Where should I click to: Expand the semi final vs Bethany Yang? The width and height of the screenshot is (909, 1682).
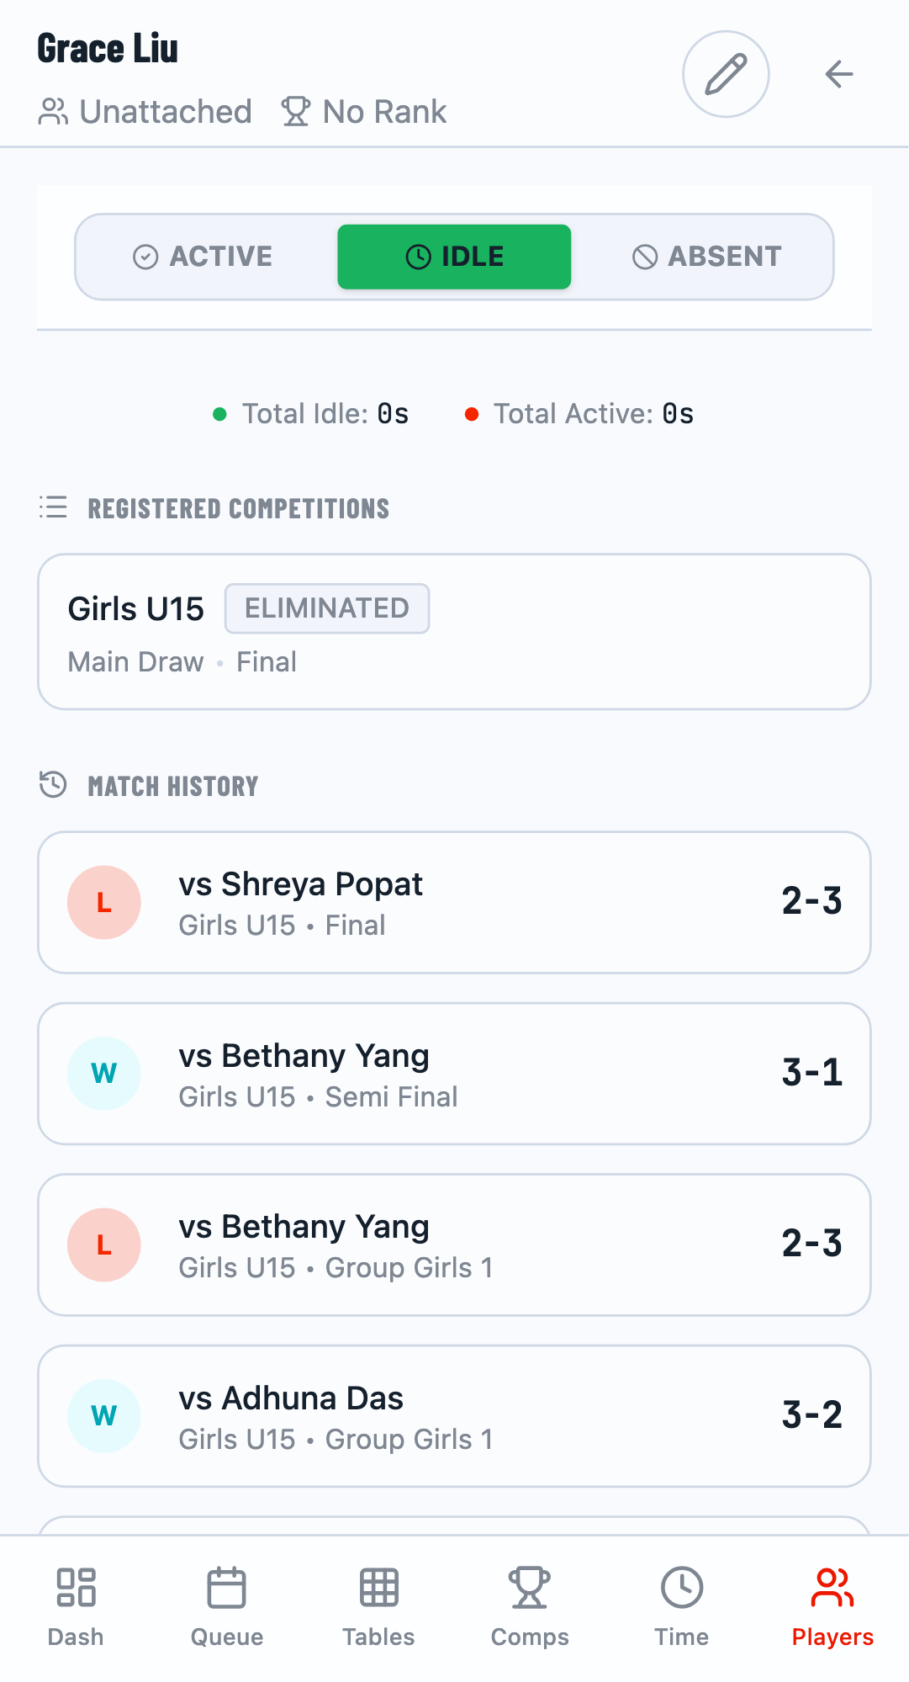[x=454, y=1073]
